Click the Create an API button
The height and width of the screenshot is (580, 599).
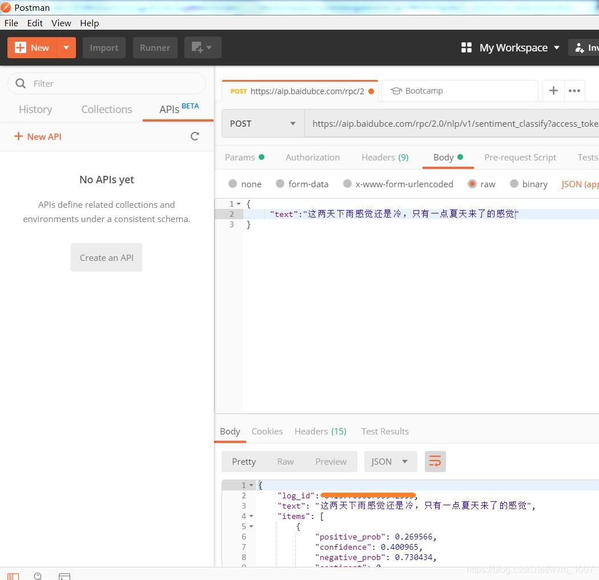[x=107, y=257]
